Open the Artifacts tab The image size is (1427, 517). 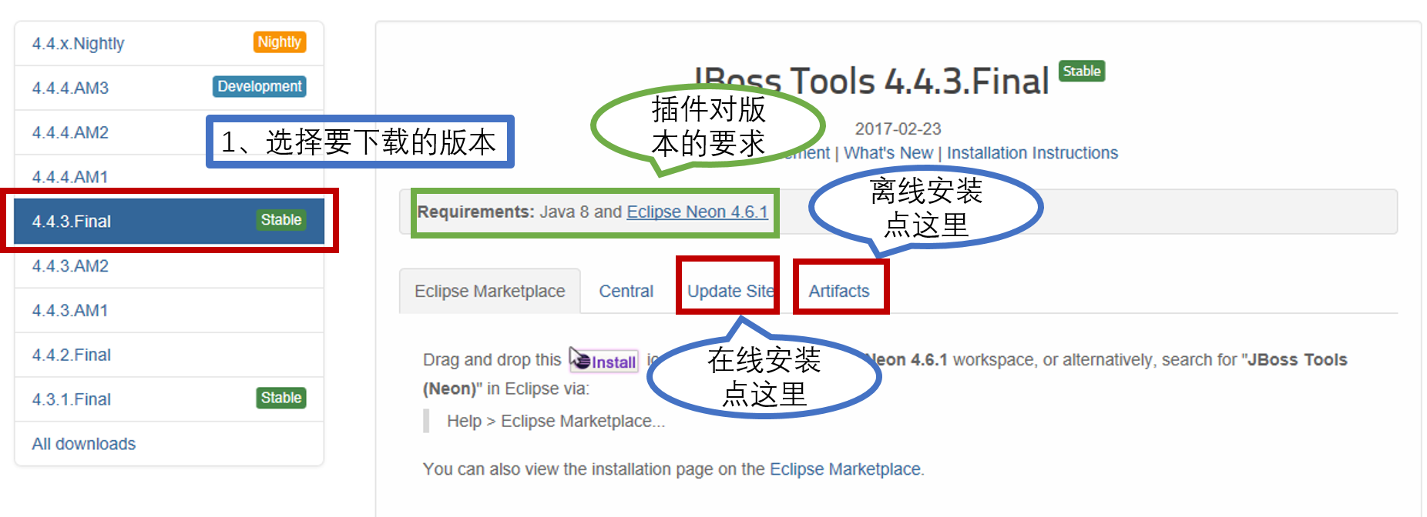point(839,292)
